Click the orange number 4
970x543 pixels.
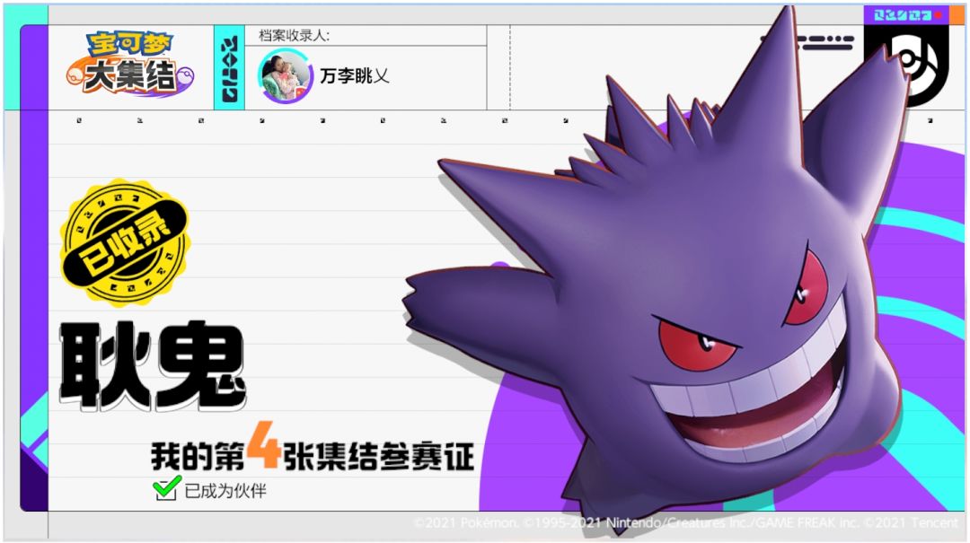click(264, 445)
